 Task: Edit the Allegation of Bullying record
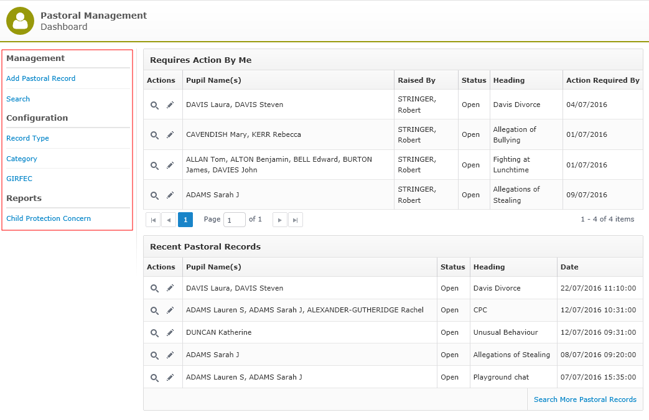tap(170, 135)
